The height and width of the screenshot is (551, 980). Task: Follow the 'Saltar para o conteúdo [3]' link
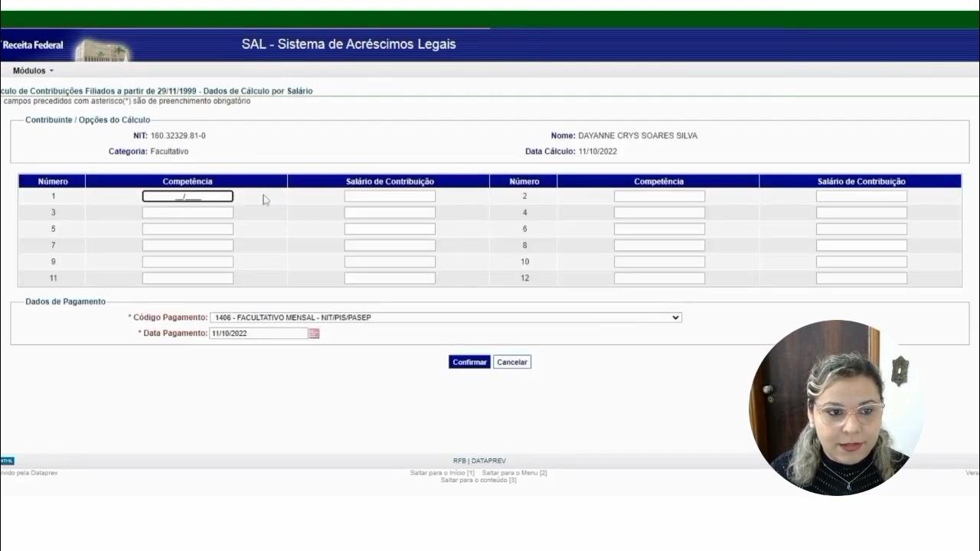click(479, 481)
